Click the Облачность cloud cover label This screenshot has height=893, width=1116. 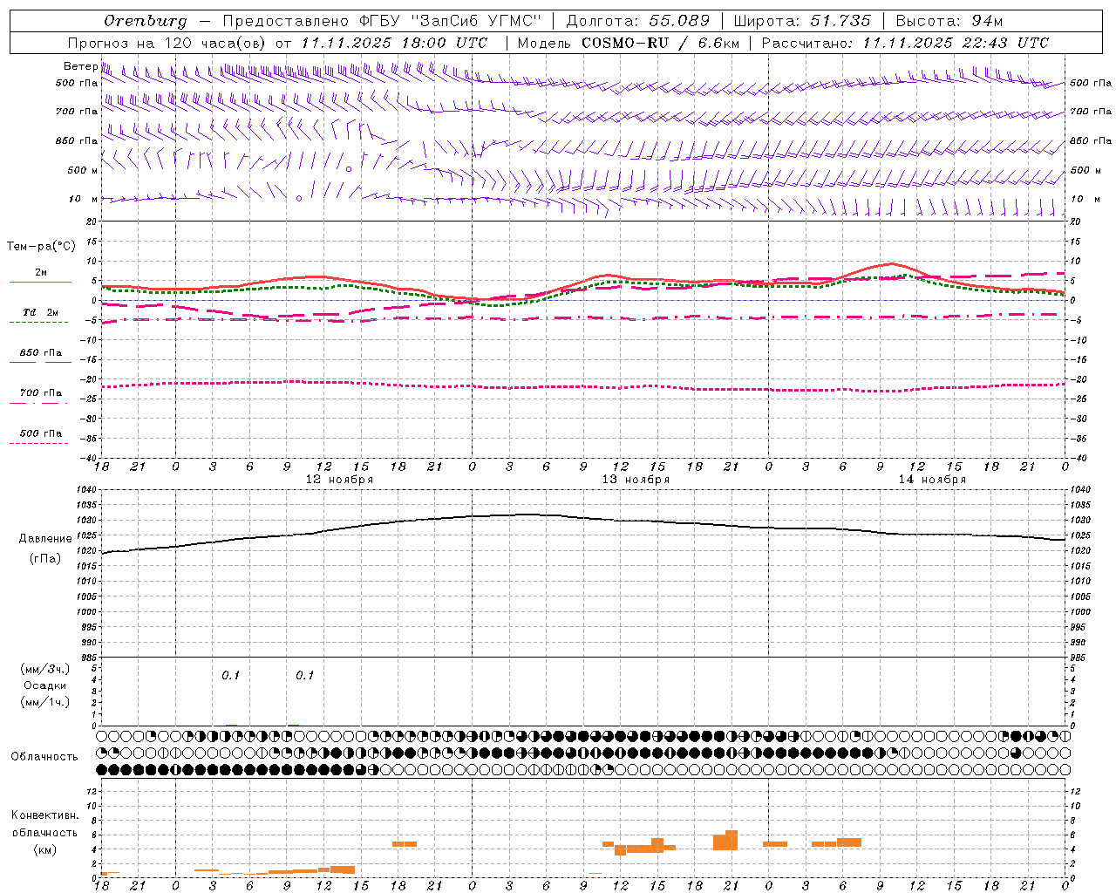(44, 756)
